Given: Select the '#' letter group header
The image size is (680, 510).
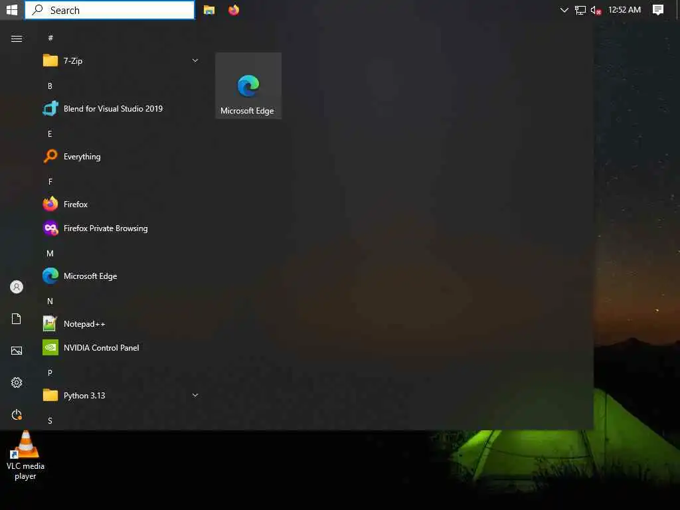Looking at the screenshot, I should pyautogui.click(x=50, y=38).
